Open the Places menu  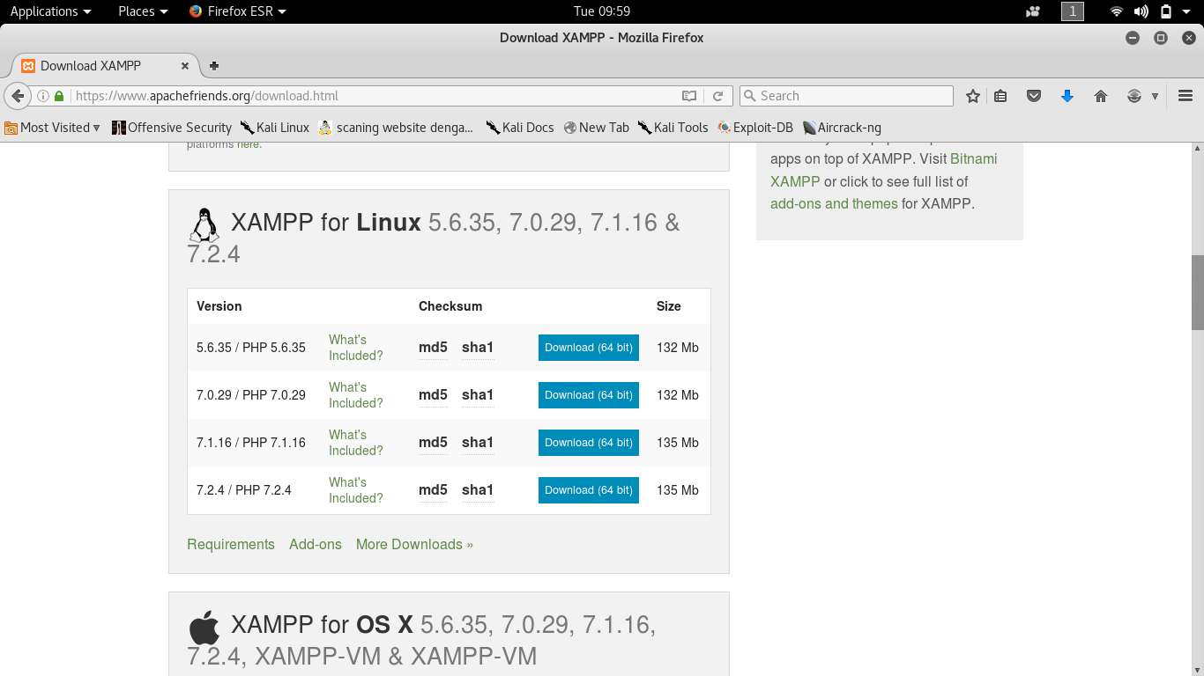tap(142, 11)
